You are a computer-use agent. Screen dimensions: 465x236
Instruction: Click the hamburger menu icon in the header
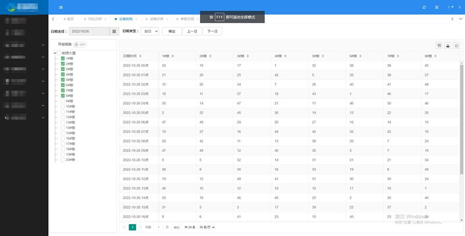[60, 7]
